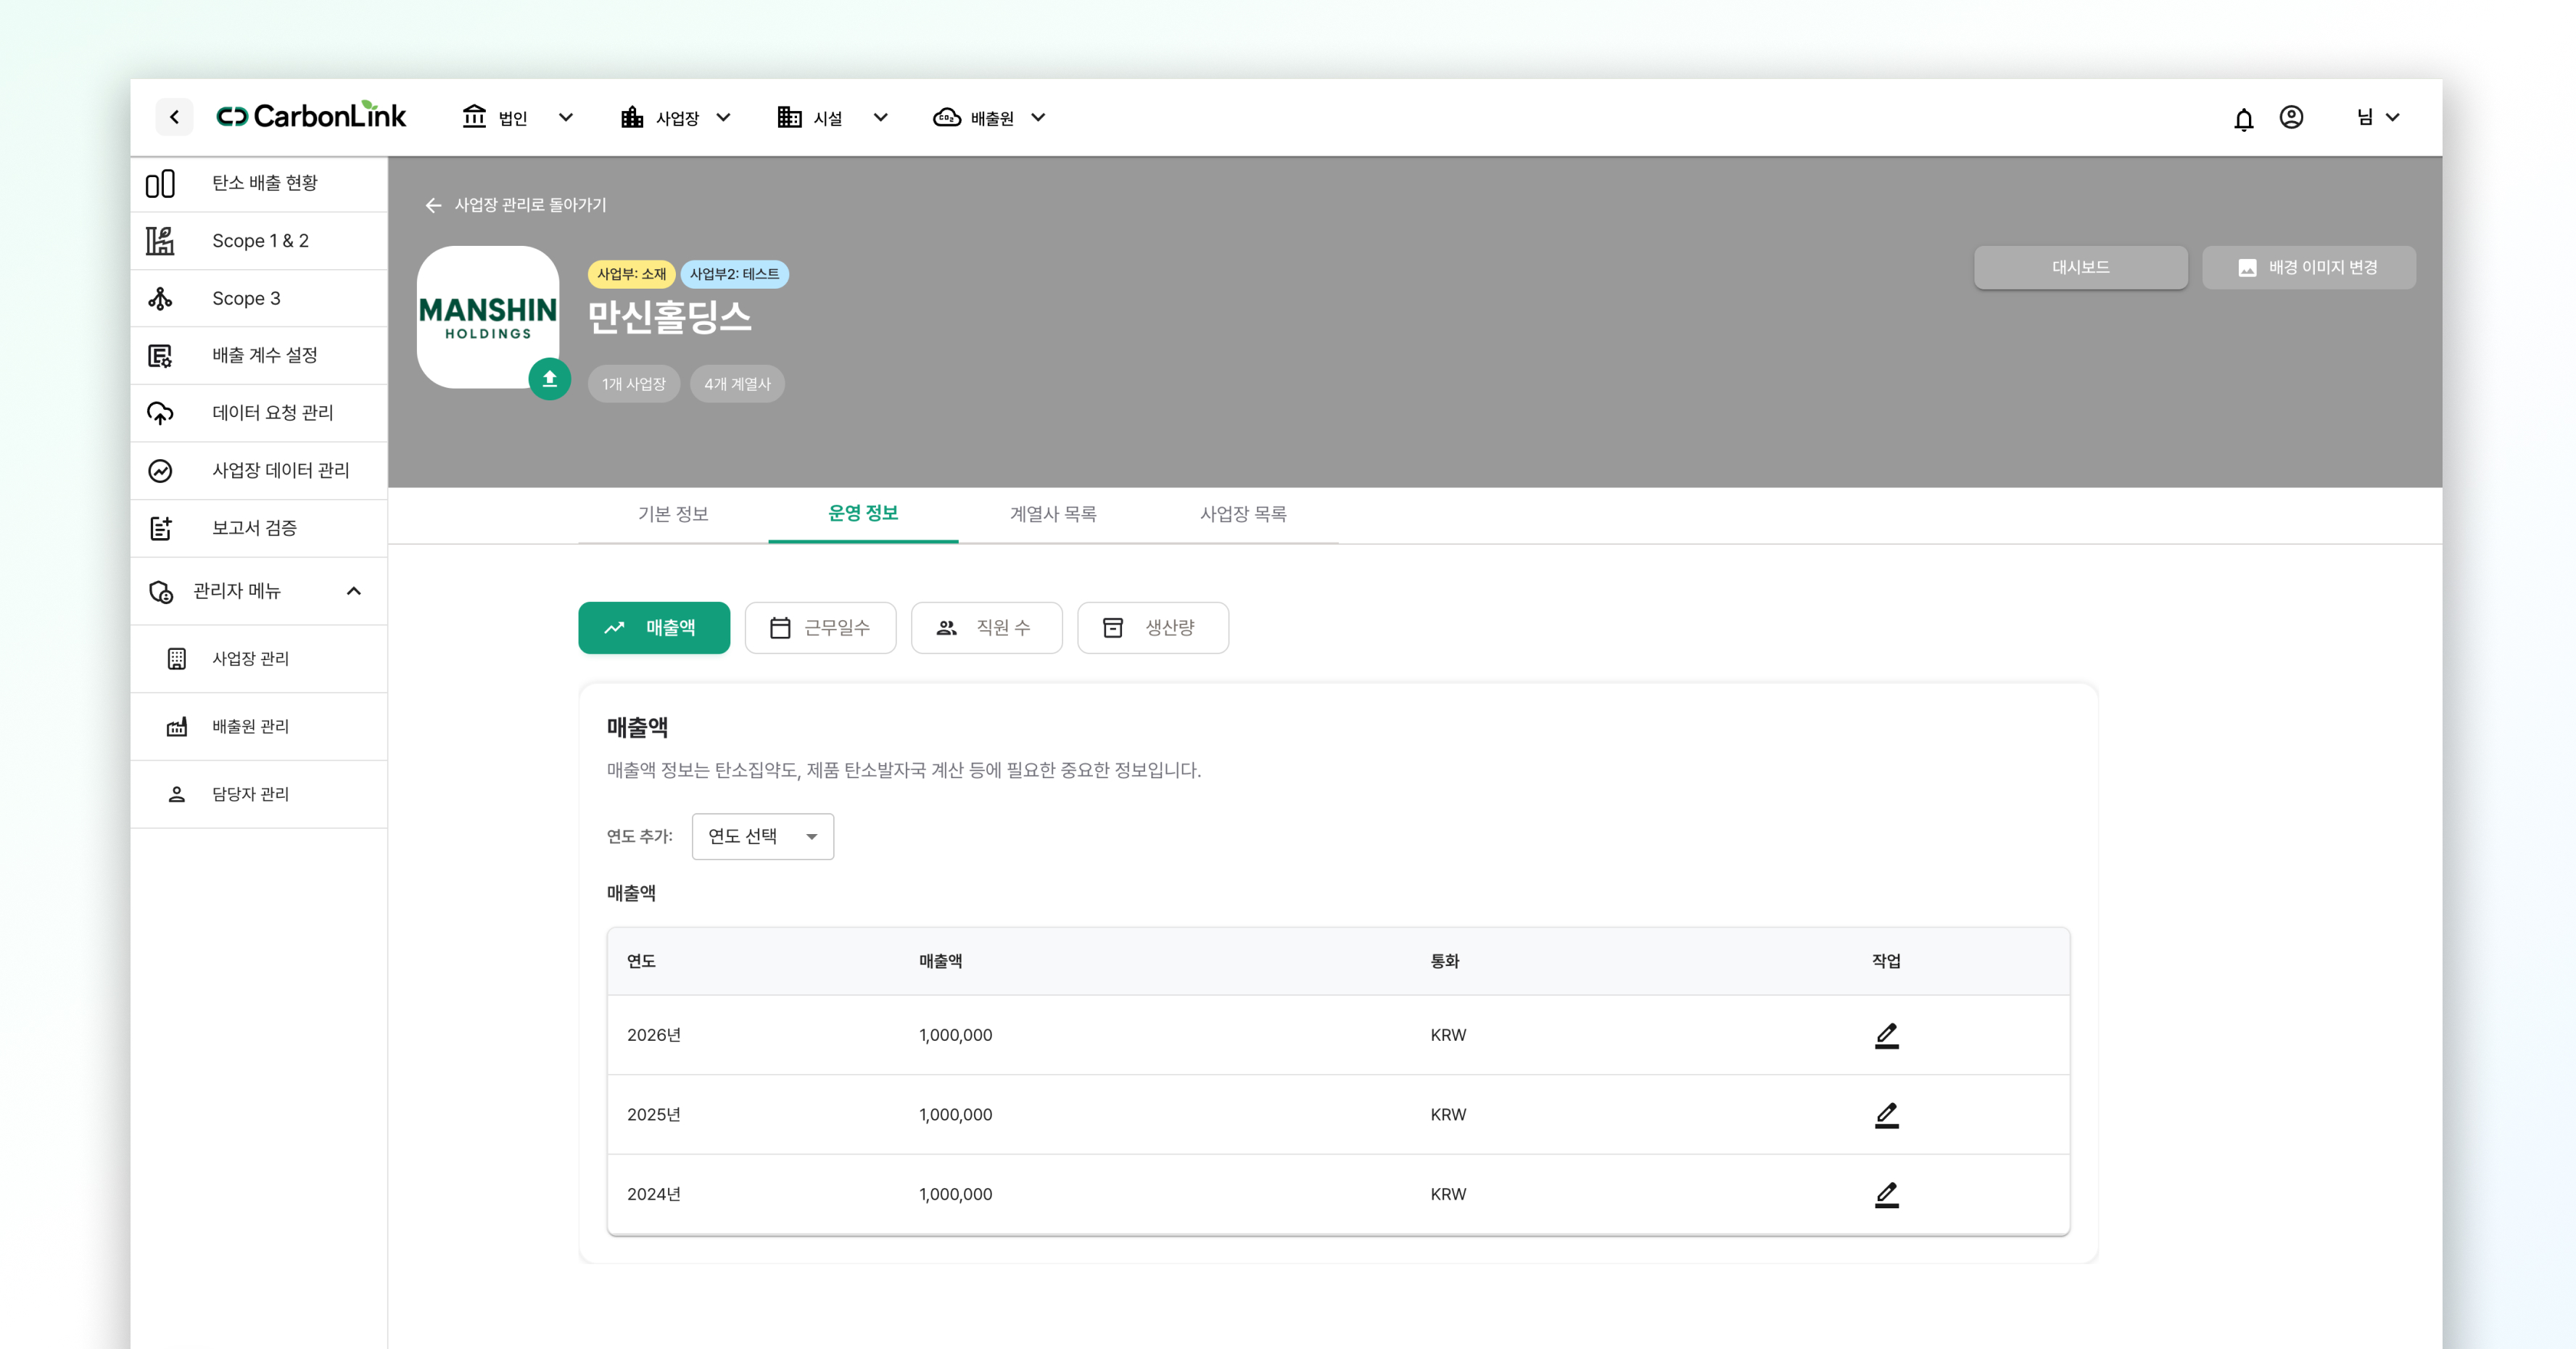Viewport: 2576px width, 1349px height.
Task: Click the 배출원 관리 factory icon
Action: point(177,726)
